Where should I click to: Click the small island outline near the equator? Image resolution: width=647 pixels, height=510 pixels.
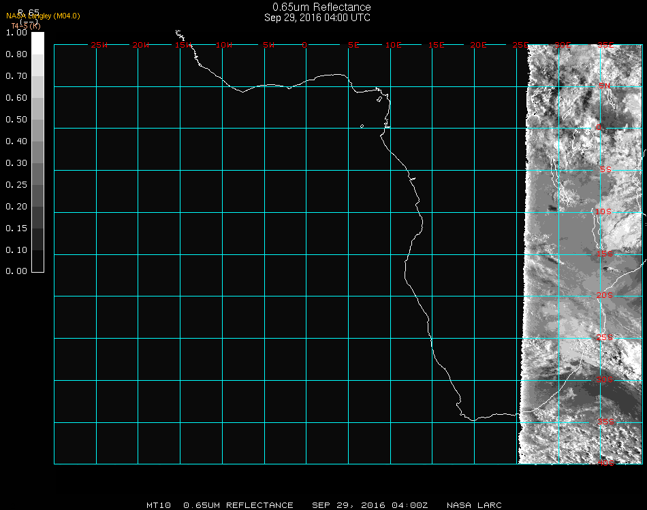pyautogui.click(x=362, y=126)
